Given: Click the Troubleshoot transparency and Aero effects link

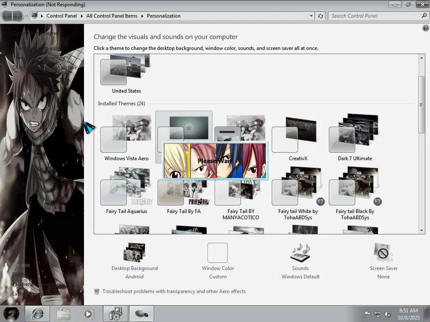Looking at the screenshot, I should coord(174,291).
